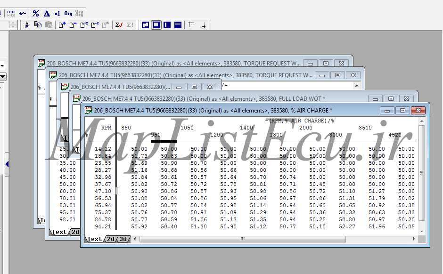Select row axis value 94.21

103,226
